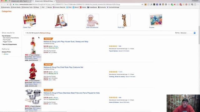Select the Plush Toys giraffe category
The width and height of the screenshot is (200, 112).
[x=124, y=21]
